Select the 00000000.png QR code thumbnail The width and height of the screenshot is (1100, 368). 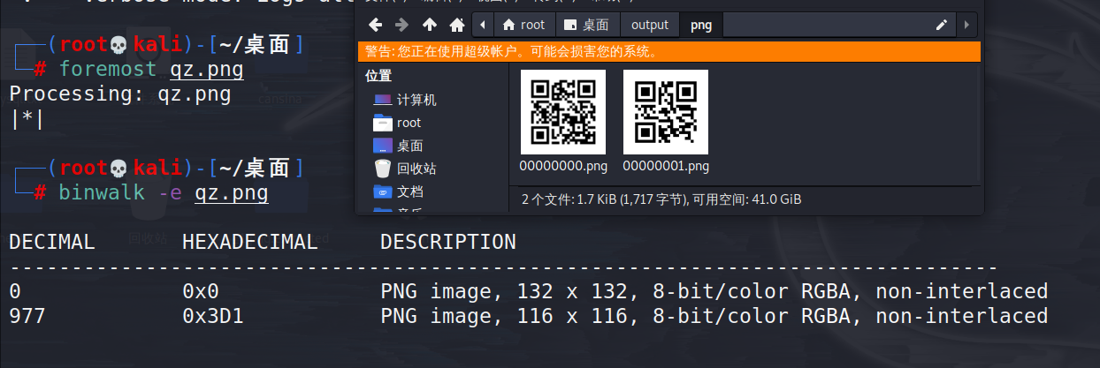click(563, 111)
